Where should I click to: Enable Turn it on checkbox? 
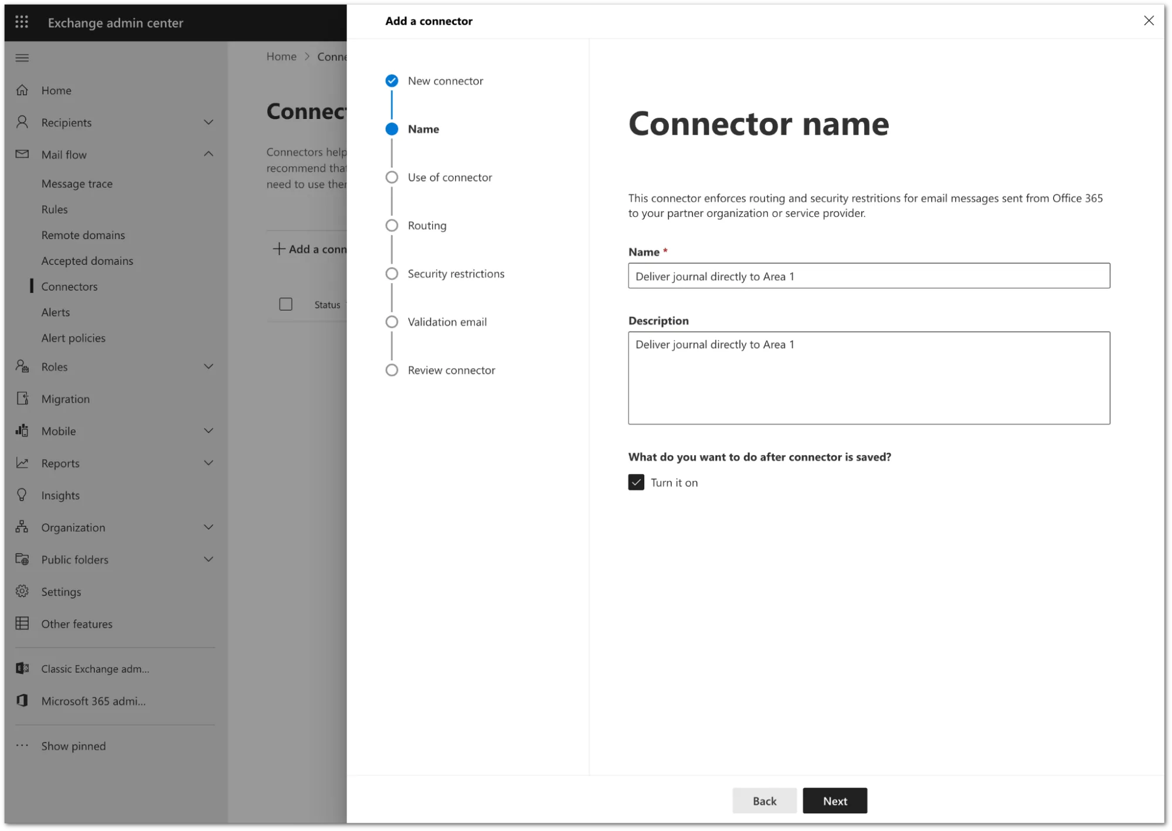(x=636, y=482)
